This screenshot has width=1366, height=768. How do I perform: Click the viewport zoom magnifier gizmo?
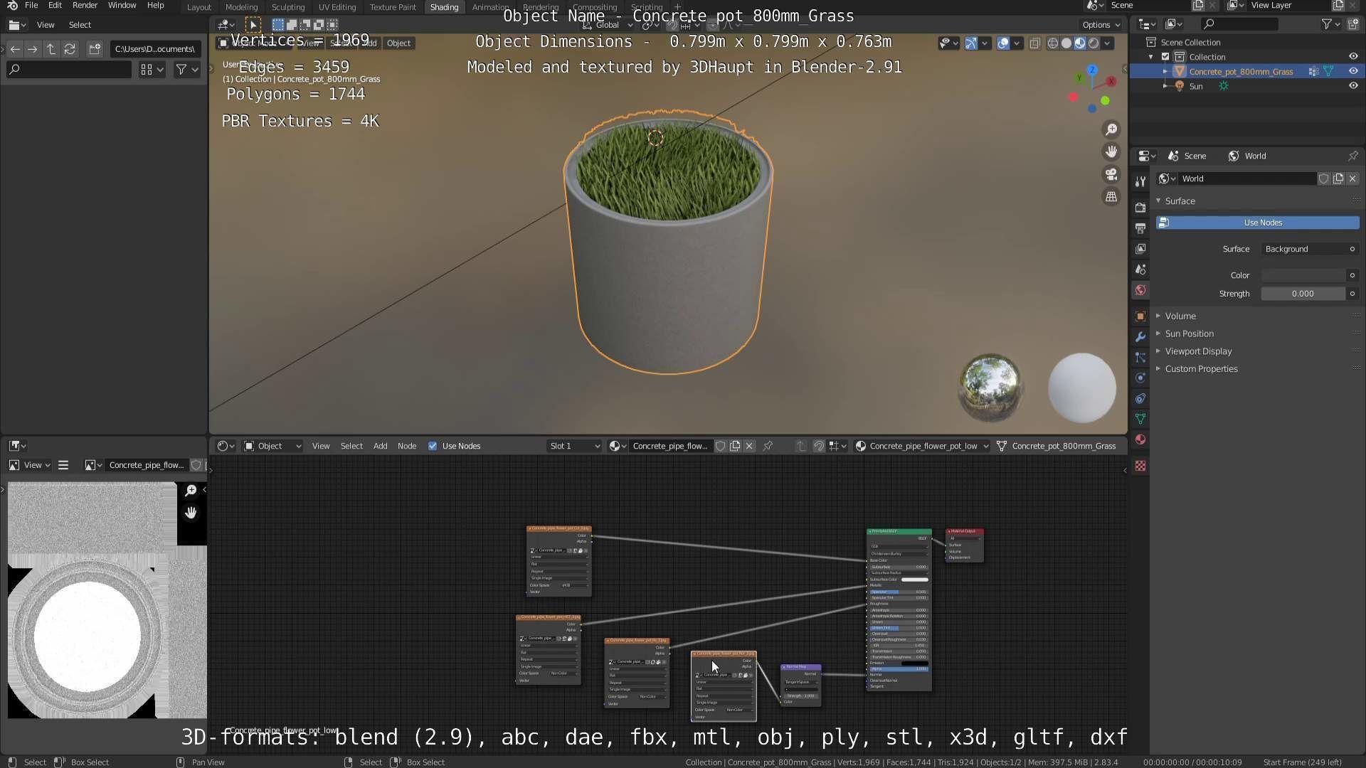[1111, 129]
